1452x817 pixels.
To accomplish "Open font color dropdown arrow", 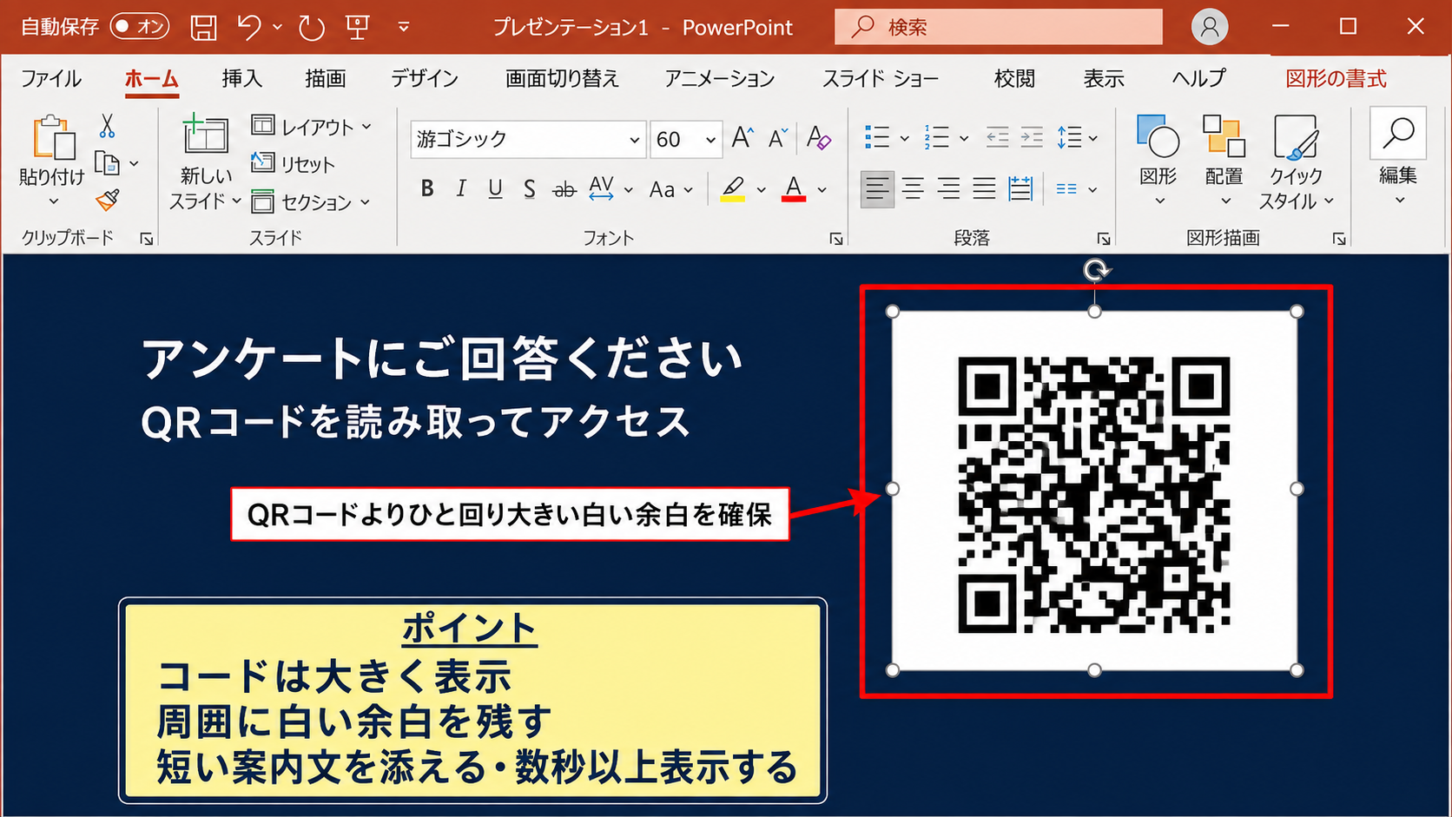I will 822,189.
